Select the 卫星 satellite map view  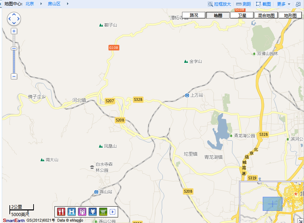242,15
